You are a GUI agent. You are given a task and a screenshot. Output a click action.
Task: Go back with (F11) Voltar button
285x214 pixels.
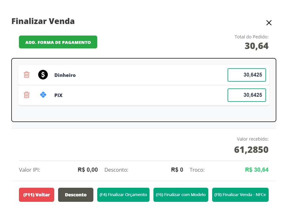pyautogui.click(x=37, y=195)
